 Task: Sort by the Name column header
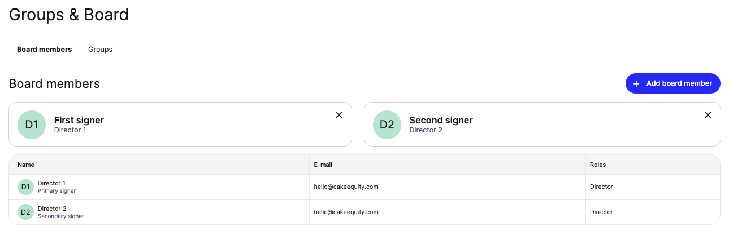[26, 165]
